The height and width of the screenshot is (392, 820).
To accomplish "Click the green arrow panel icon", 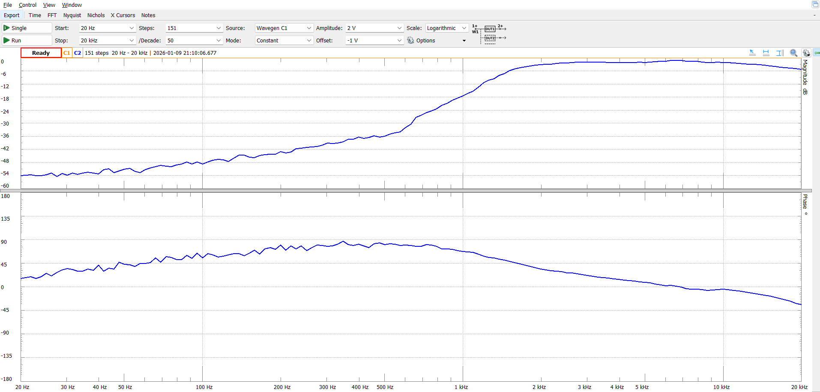I will (x=817, y=53).
